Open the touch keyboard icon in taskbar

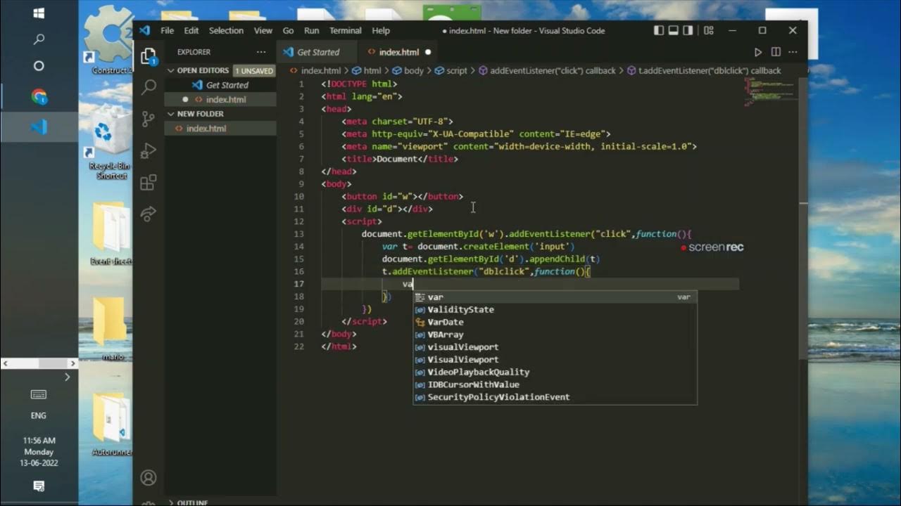39,394
